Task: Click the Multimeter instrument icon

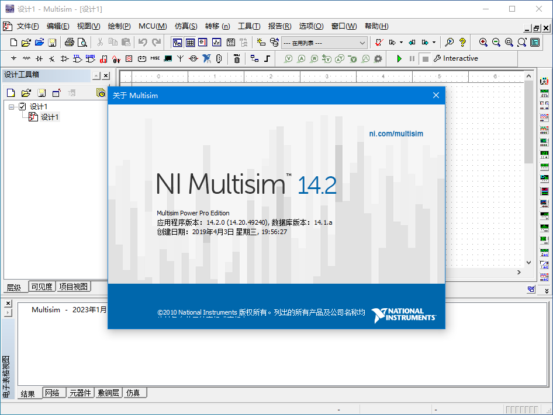Action: (544, 81)
